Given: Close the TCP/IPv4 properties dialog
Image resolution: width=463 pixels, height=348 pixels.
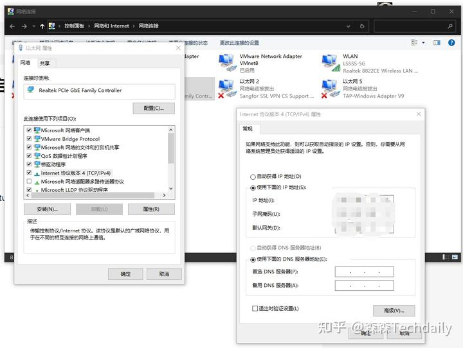Looking at the screenshot, I should (x=419, y=114).
